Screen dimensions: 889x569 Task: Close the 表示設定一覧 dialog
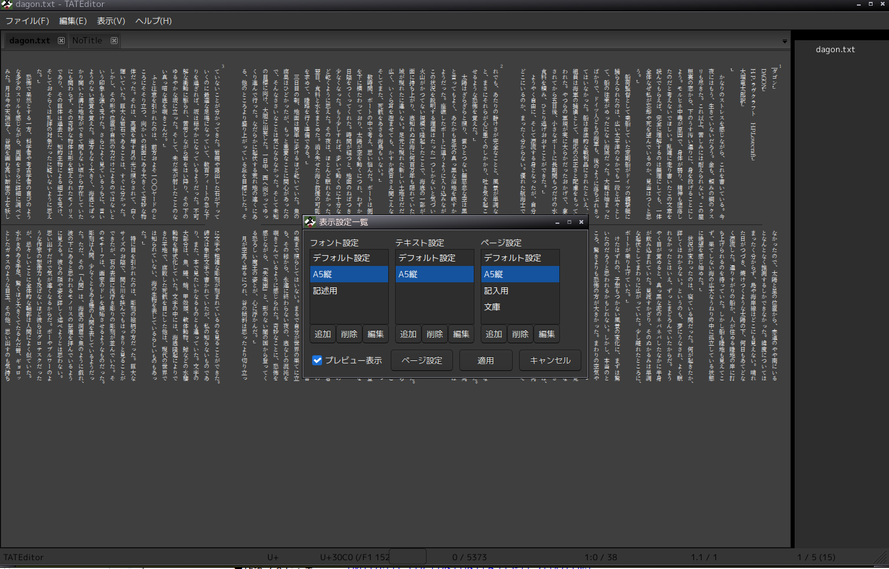tap(581, 222)
